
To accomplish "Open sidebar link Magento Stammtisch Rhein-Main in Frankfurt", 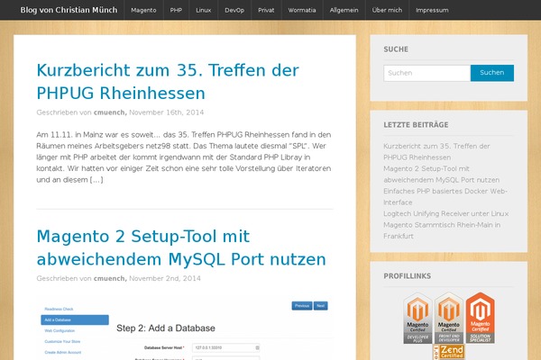I will pyautogui.click(x=442, y=230).
